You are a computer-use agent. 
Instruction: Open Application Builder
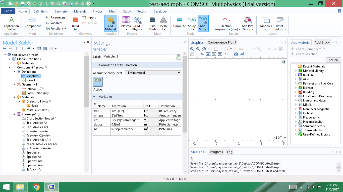11,24
